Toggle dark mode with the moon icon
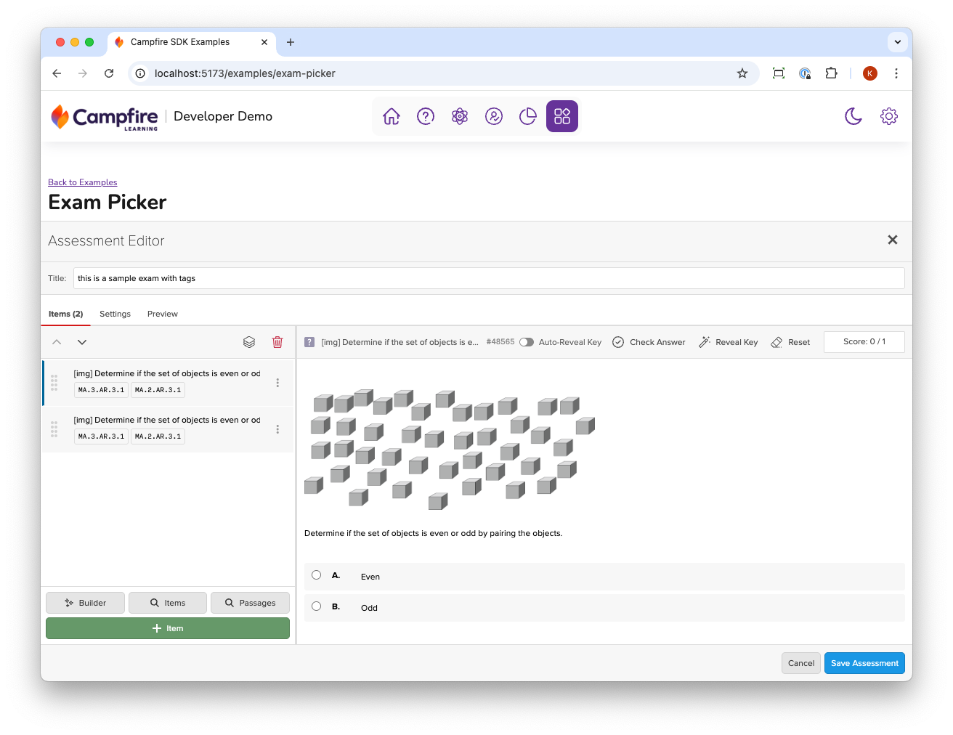Image resolution: width=953 pixels, height=735 pixels. [x=853, y=116]
